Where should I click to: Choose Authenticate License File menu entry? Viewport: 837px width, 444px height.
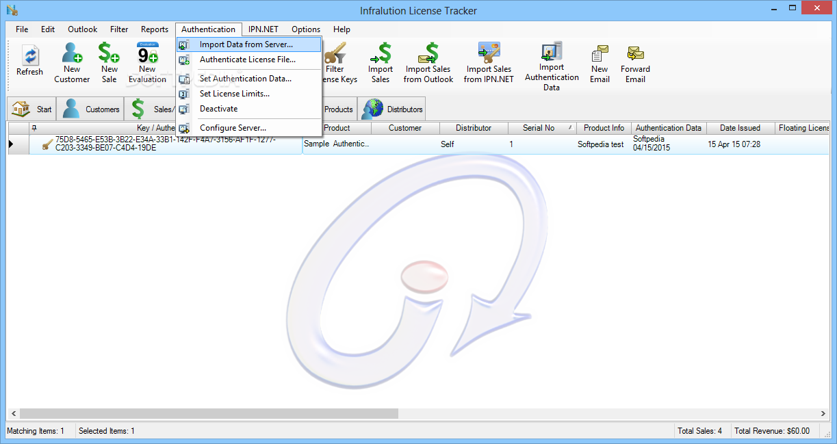click(249, 60)
